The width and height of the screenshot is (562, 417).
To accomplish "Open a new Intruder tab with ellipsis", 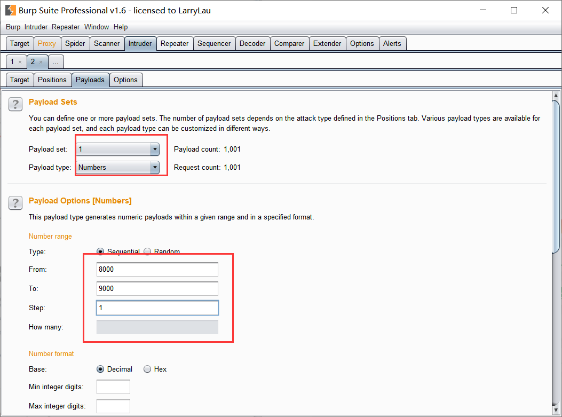I will (x=56, y=62).
